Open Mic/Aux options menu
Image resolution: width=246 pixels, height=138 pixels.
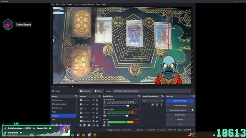click(105, 122)
